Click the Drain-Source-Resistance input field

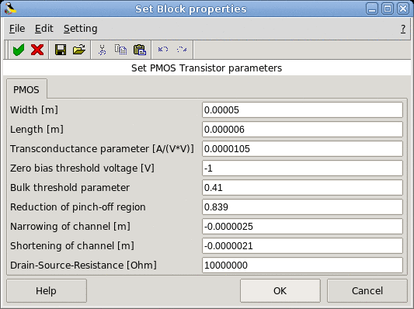click(302, 266)
